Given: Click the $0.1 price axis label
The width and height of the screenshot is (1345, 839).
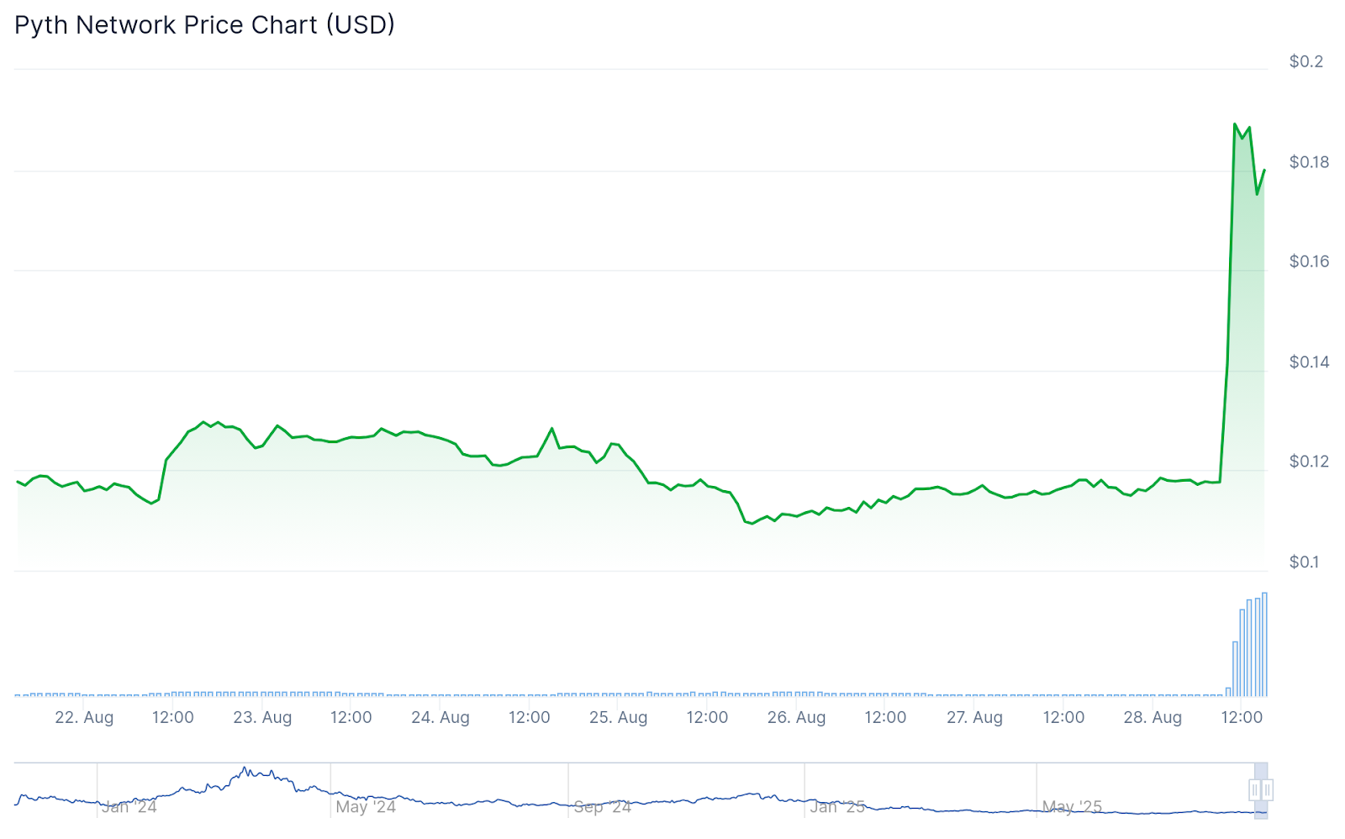Looking at the screenshot, I should pos(1306,562).
